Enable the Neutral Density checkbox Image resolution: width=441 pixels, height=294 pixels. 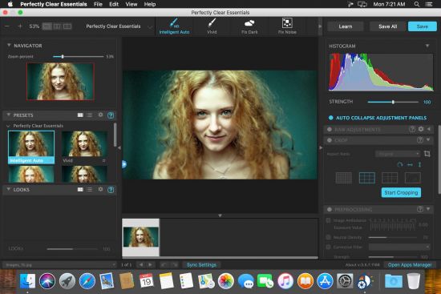[x=328, y=237]
